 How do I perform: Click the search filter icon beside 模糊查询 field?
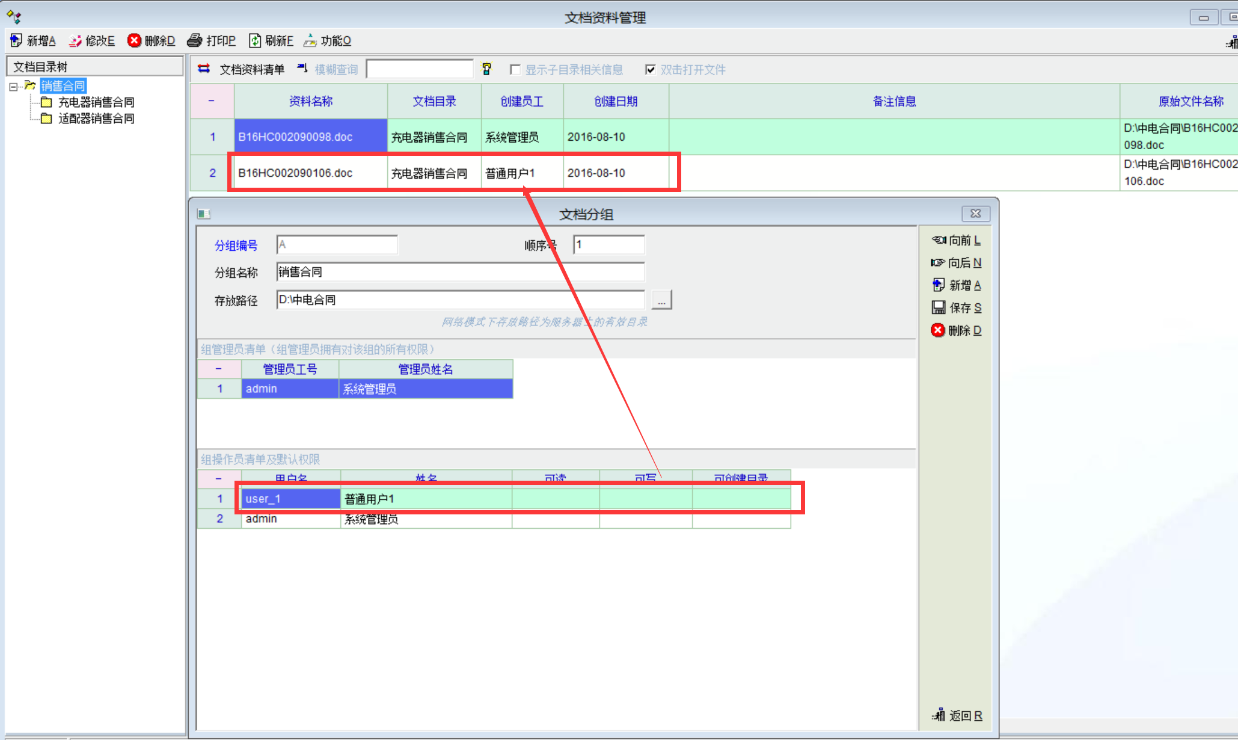486,69
